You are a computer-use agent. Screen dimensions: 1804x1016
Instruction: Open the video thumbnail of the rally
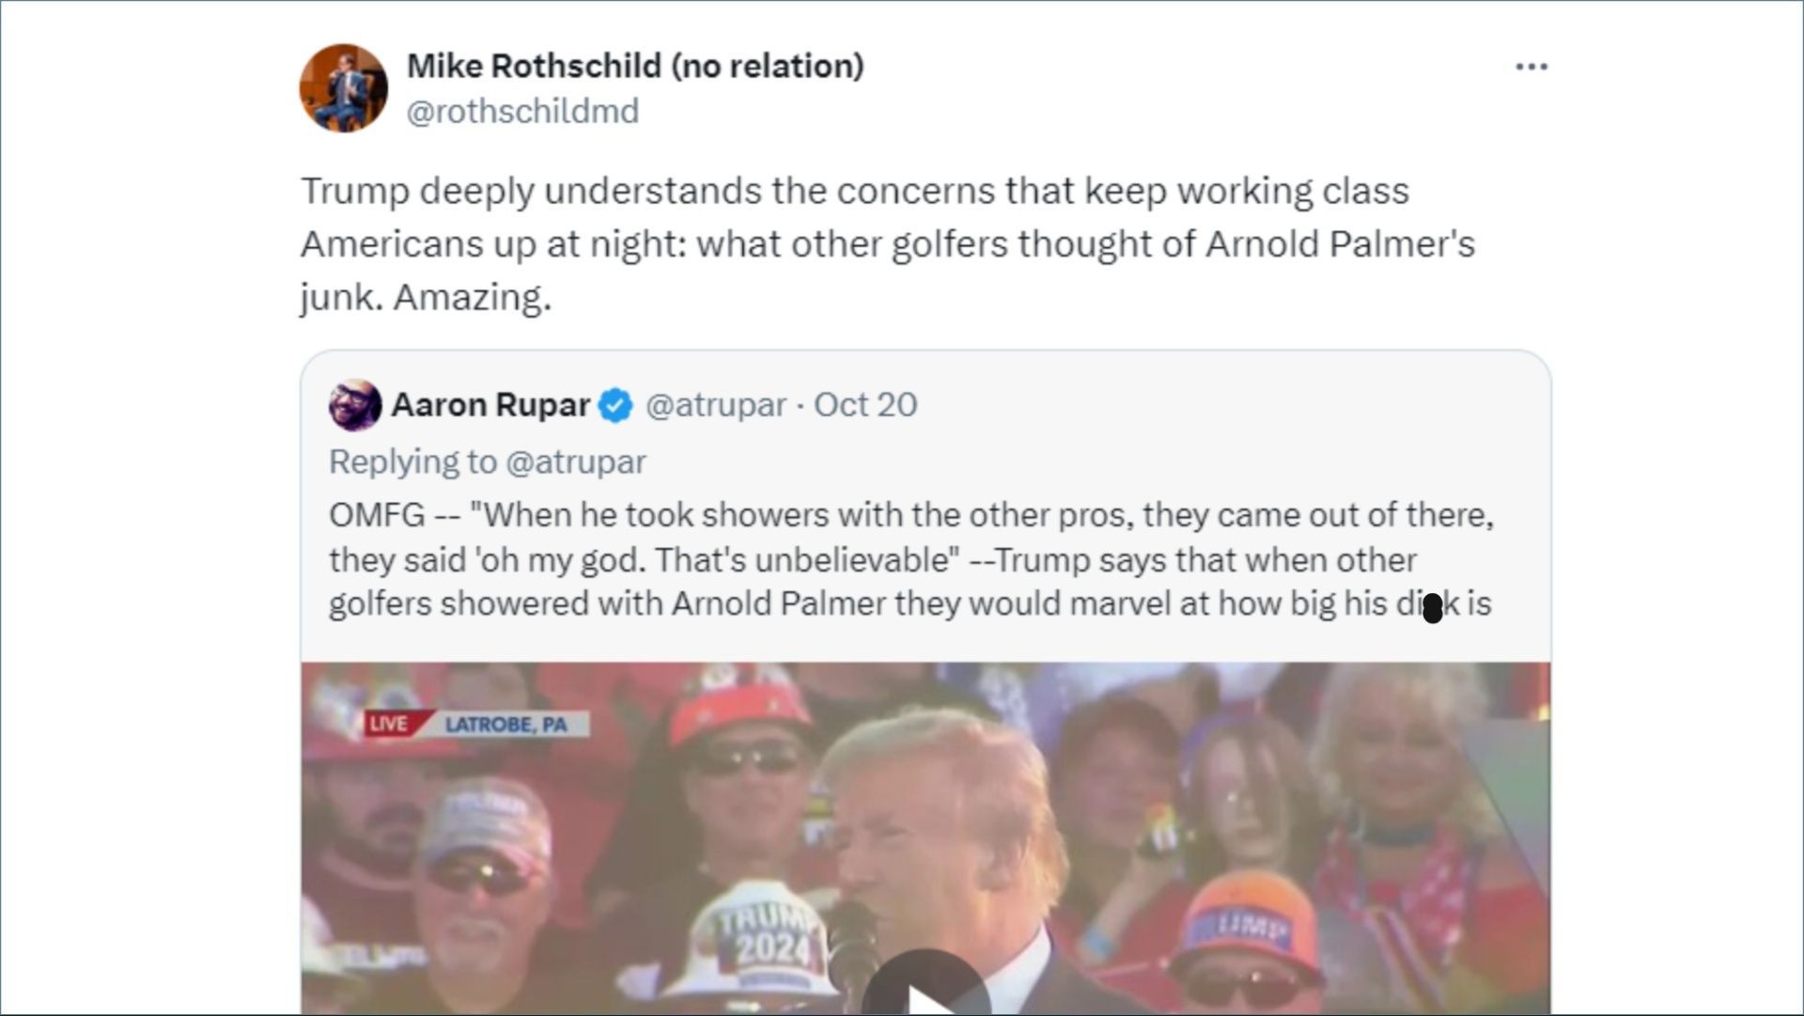[x=925, y=838]
